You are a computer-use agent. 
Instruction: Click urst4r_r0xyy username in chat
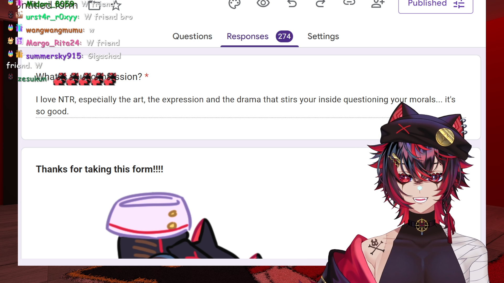pos(52,17)
